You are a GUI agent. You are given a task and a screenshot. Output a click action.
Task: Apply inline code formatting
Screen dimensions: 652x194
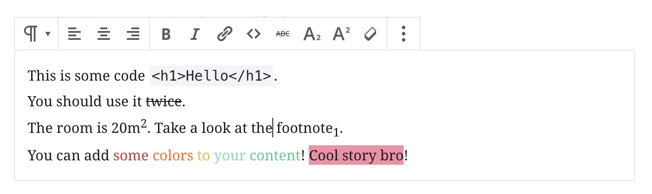tap(254, 34)
